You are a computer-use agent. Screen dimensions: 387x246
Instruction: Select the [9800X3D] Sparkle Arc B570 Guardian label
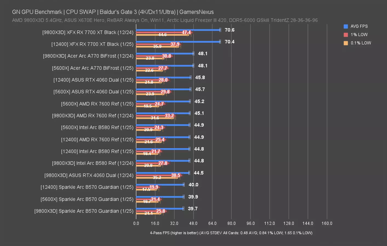(84, 211)
